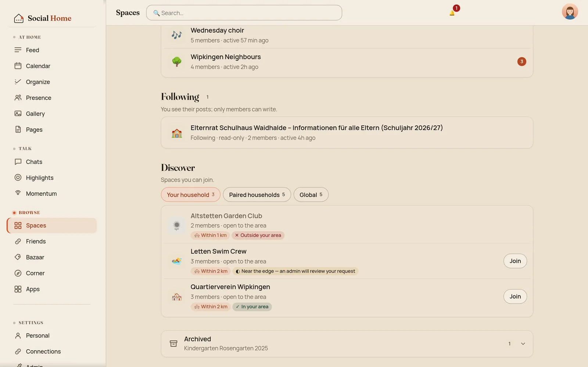Click the Corner compass icon
The image size is (588, 367).
point(18,273)
